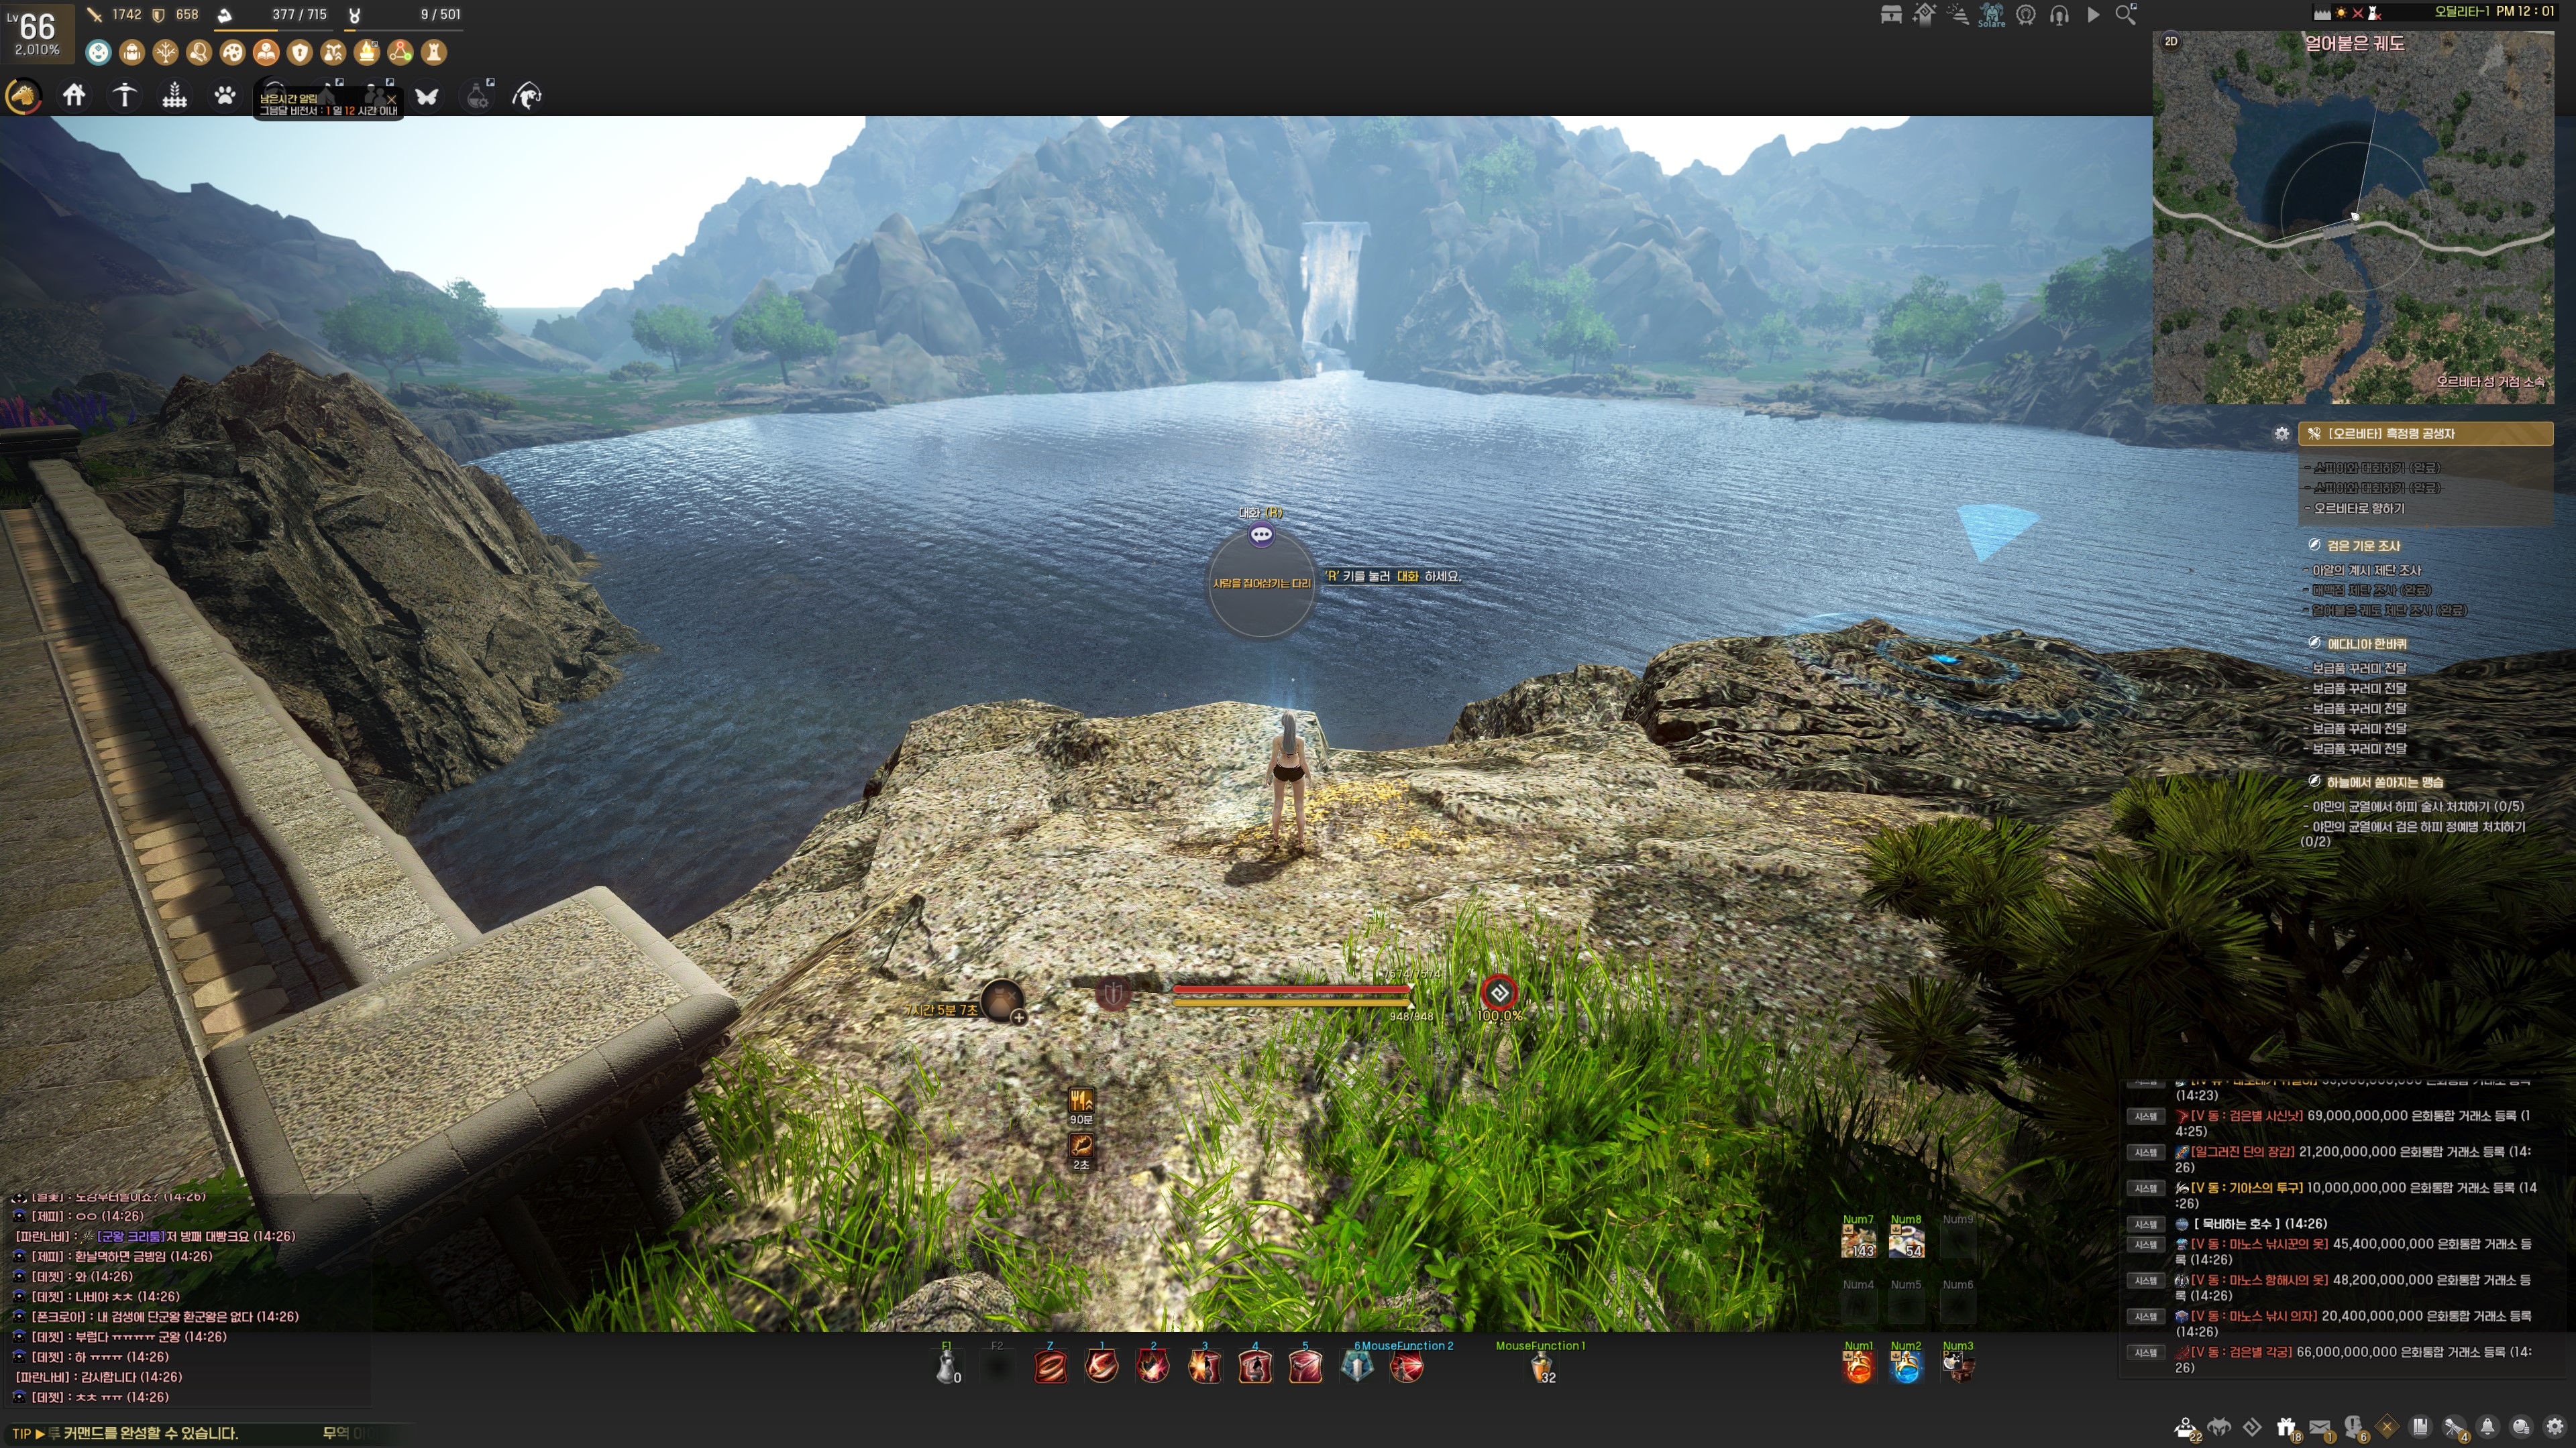Open the paw print pet icon
This screenshot has width=2576, height=1448.
click(x=225, y=96)
